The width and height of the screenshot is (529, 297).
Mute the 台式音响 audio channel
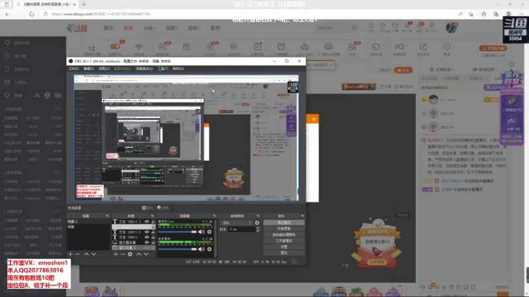click(202, 249)
